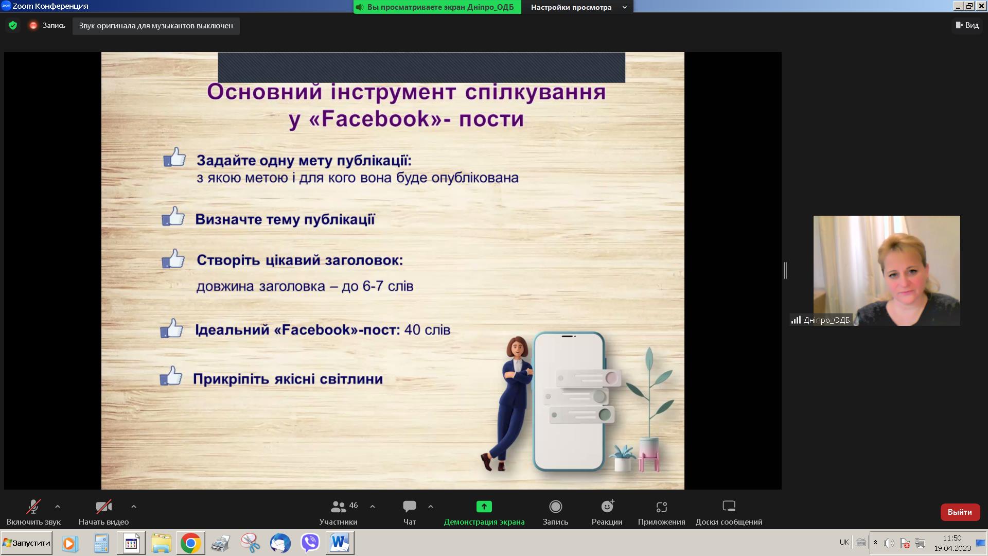Toggle the original sound for musicians button
The image size is (988, 556).
coord(156,26)
